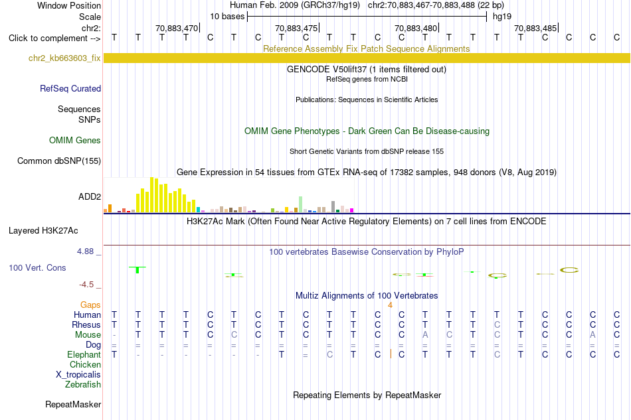Click the Dog species label
Viewport: 631px width, 420px height.
pos(94,344)
